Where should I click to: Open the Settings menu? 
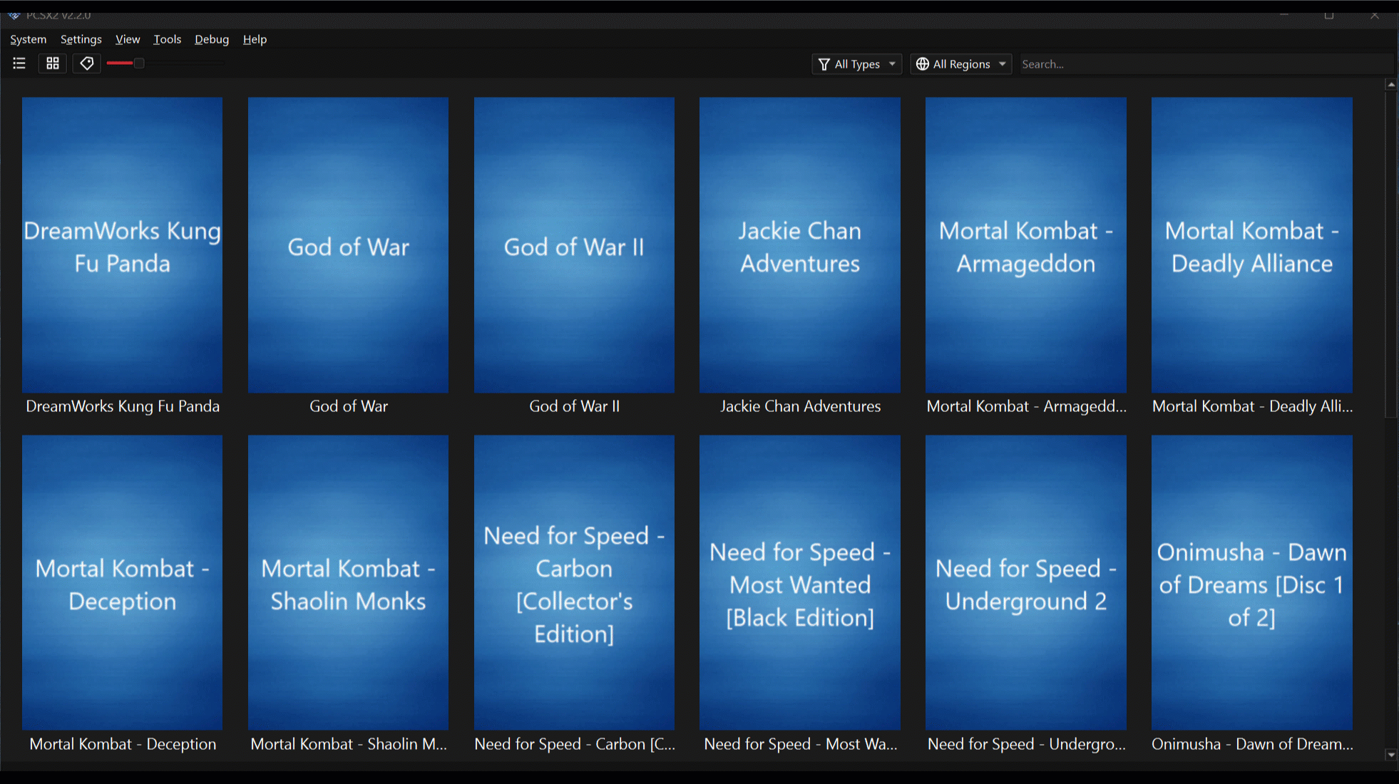81,39
